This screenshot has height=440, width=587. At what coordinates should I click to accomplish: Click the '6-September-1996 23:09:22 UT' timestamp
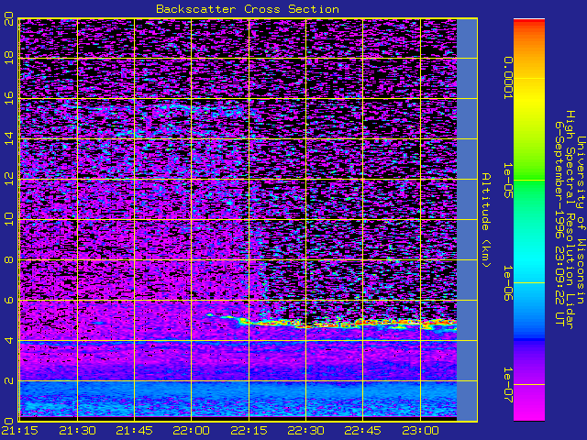click(x=559, y=224)
